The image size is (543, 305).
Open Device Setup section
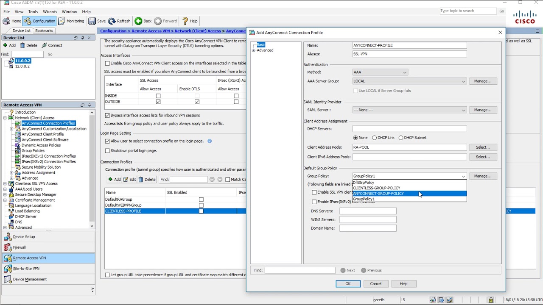pos(48,237)
